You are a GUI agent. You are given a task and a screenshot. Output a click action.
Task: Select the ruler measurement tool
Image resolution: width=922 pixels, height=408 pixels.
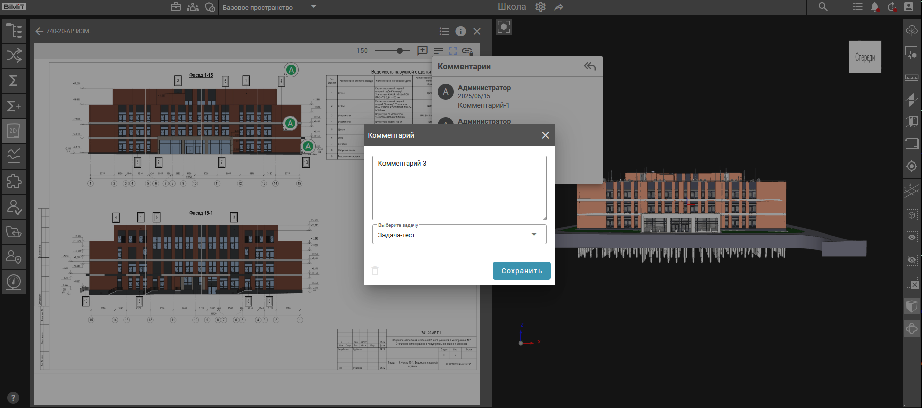[x=911, y=77]
